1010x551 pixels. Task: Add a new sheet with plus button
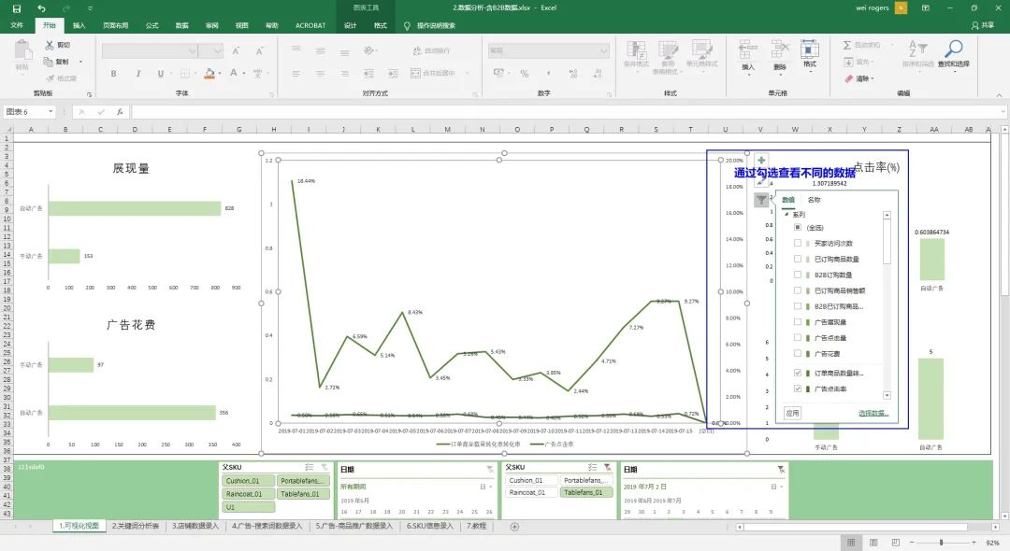[x=514, y=527]
